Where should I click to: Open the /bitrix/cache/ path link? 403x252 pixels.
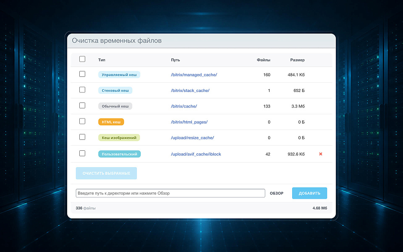coord(184,106)
